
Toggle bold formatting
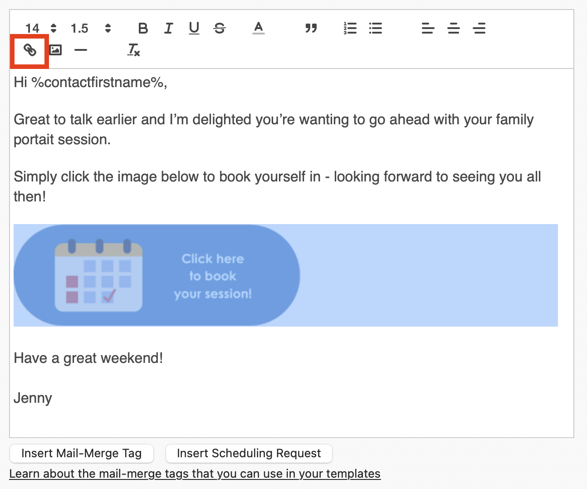click(143, 28)
